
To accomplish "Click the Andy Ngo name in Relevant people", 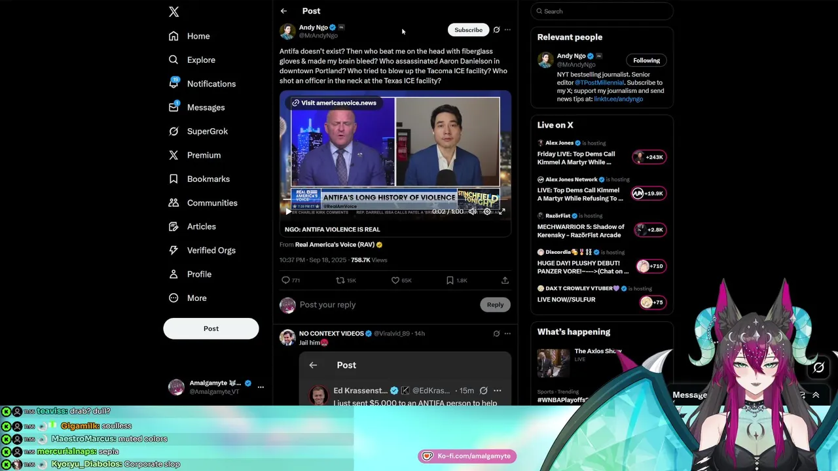I will (571, 56).
